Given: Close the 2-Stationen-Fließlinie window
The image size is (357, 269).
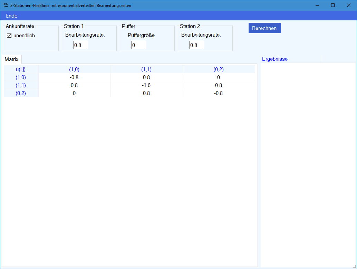Looking at the screenshot, I should (x=349, y=5).
